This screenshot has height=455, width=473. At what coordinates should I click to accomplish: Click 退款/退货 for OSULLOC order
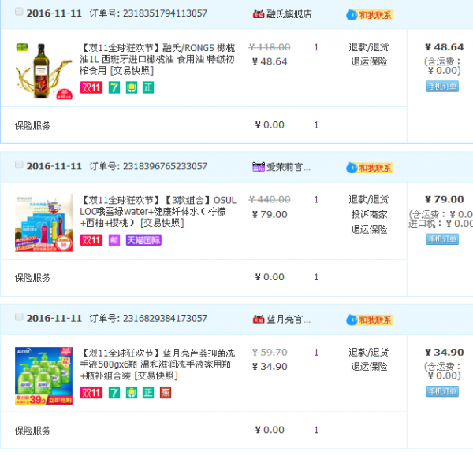(369, 200)
